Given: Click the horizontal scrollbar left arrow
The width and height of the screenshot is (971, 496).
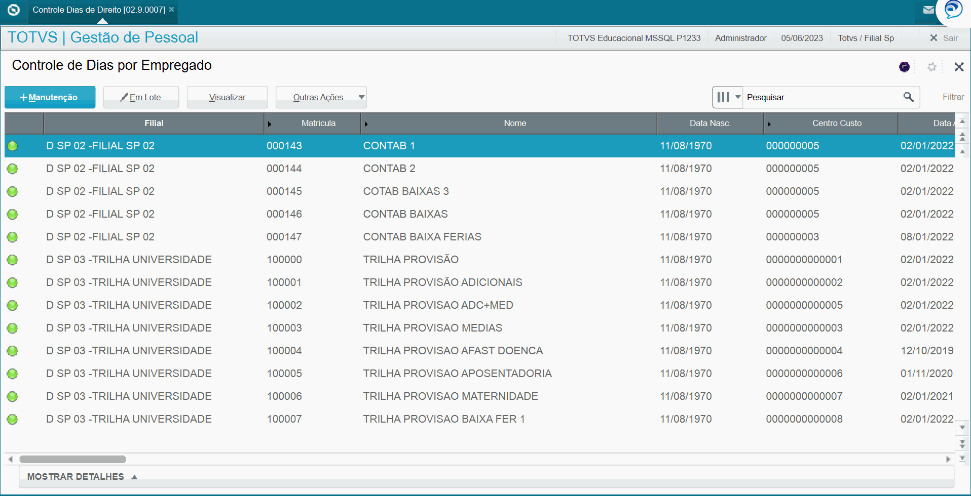Looking at the screenshot, I should (x=11, y=460).
